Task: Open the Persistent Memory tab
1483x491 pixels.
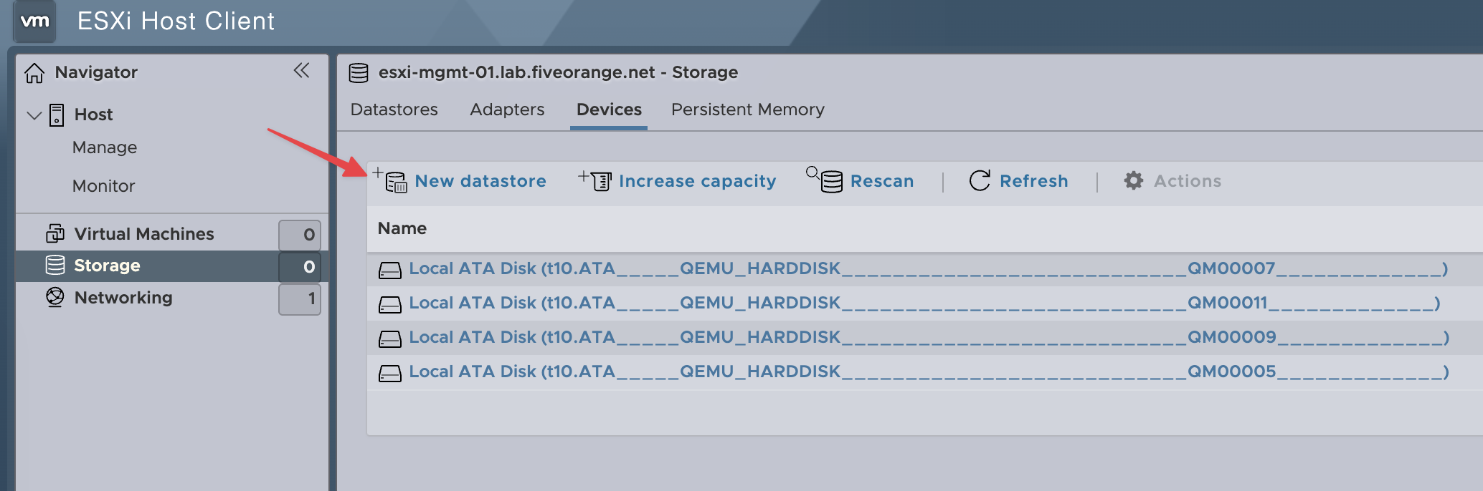Action: click(x=747, y=110)
